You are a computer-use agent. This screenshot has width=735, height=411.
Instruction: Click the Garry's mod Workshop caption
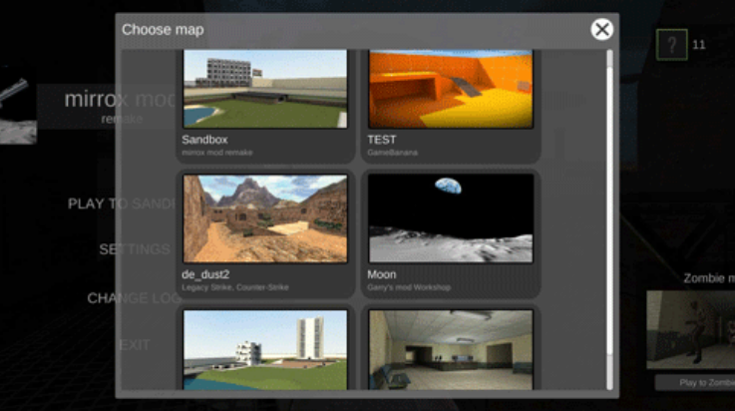tap(410, 287)
